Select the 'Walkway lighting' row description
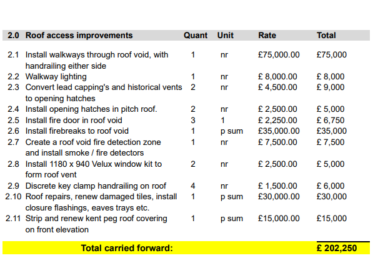Screen dimensions: 373x273 point(56,77)
